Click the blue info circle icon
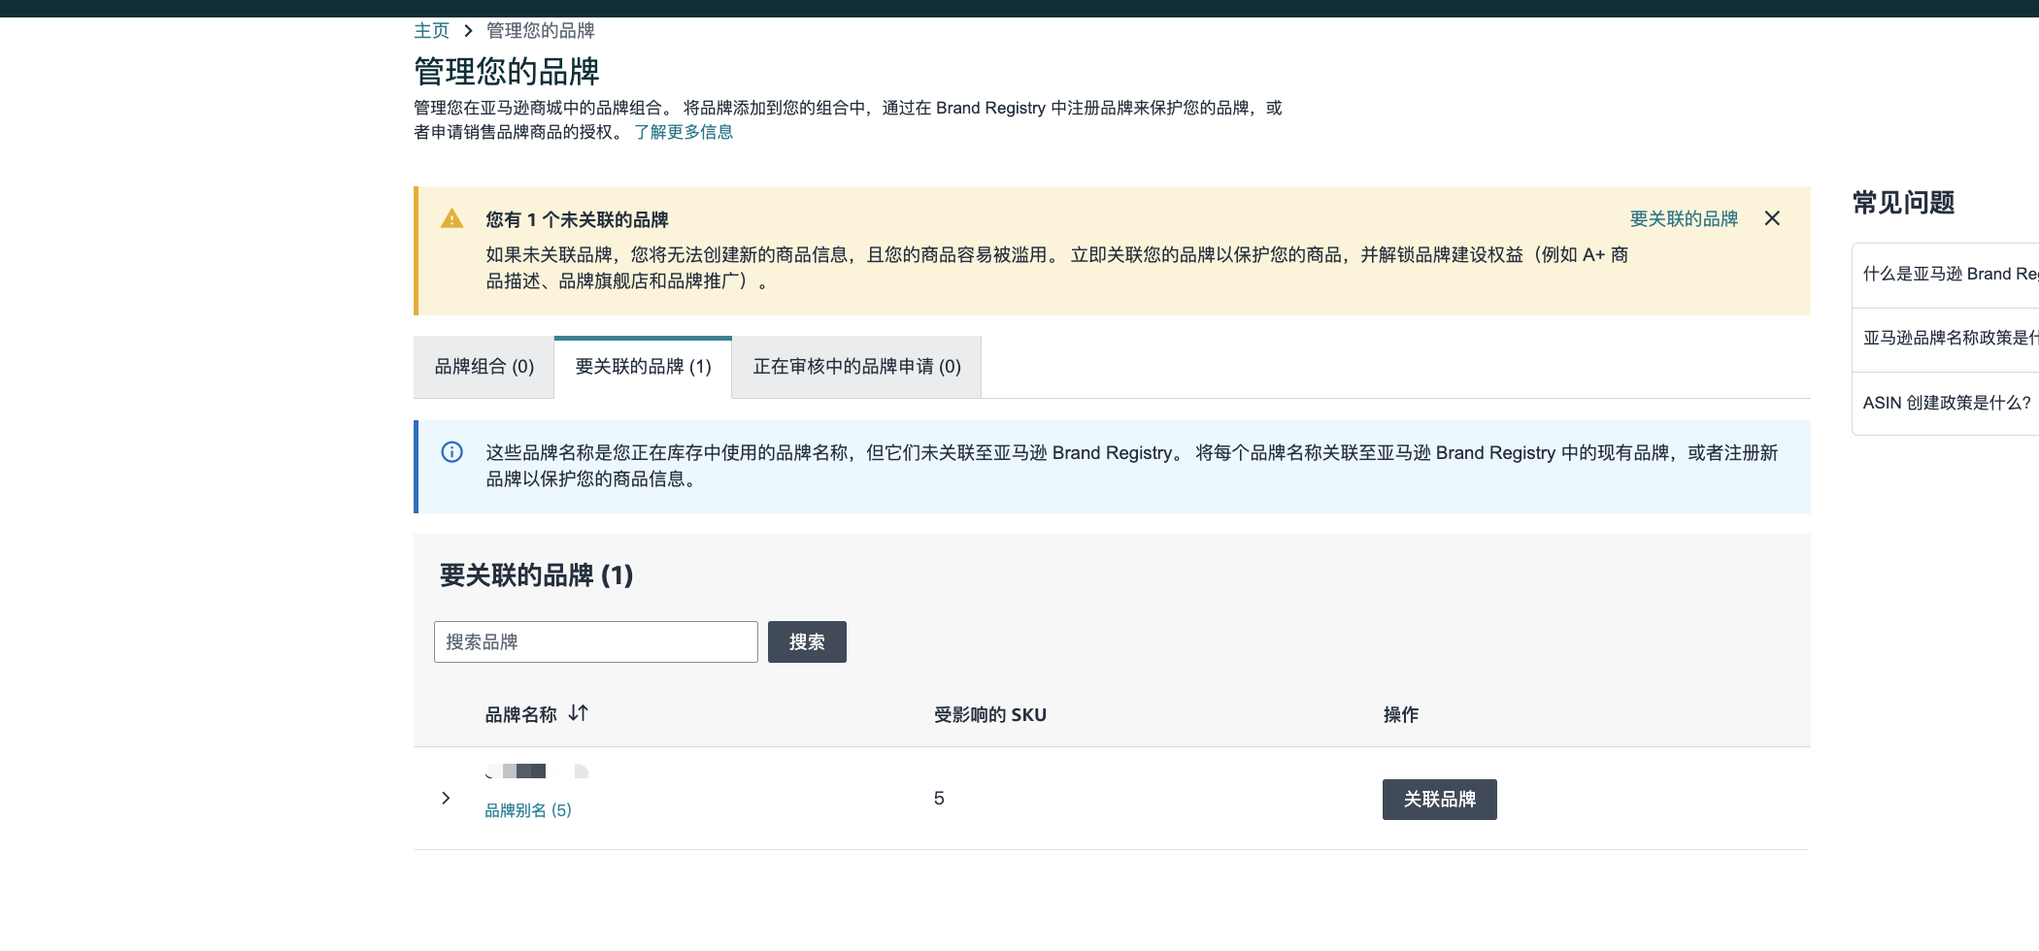 click(451, 452)
